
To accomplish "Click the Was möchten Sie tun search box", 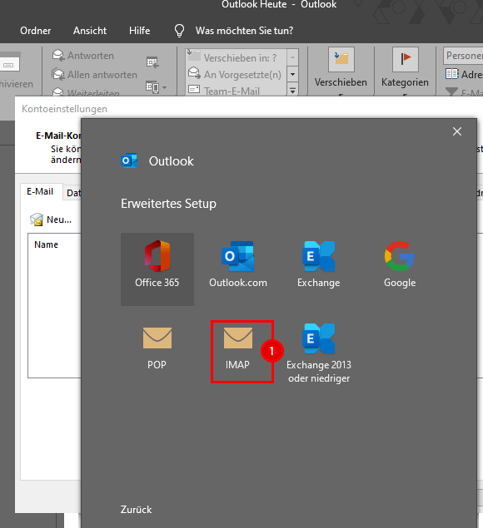I will [x=244, y=31].
